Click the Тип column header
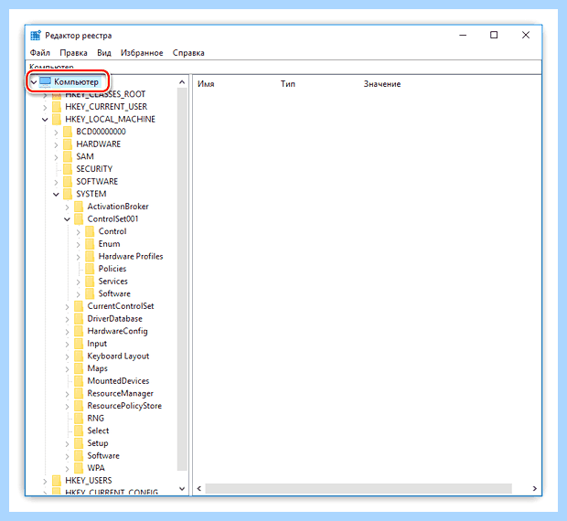This screenshot has width=567, height=521. pos(288,84)
